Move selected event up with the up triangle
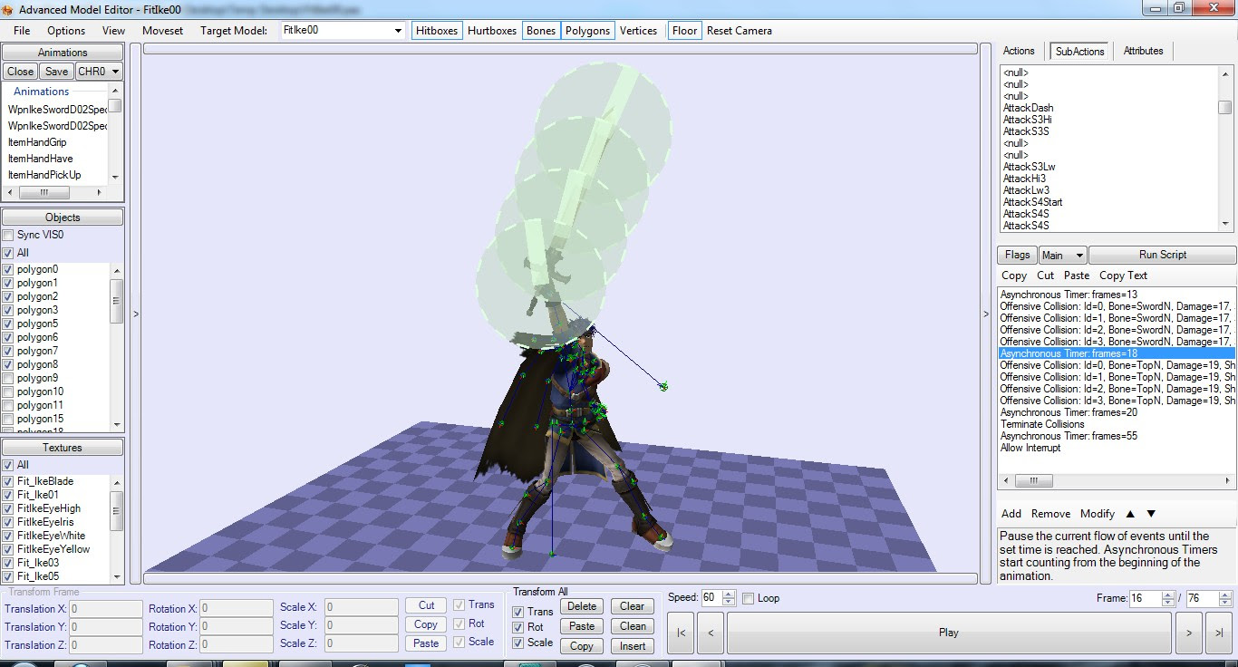 coord(1130,514)
